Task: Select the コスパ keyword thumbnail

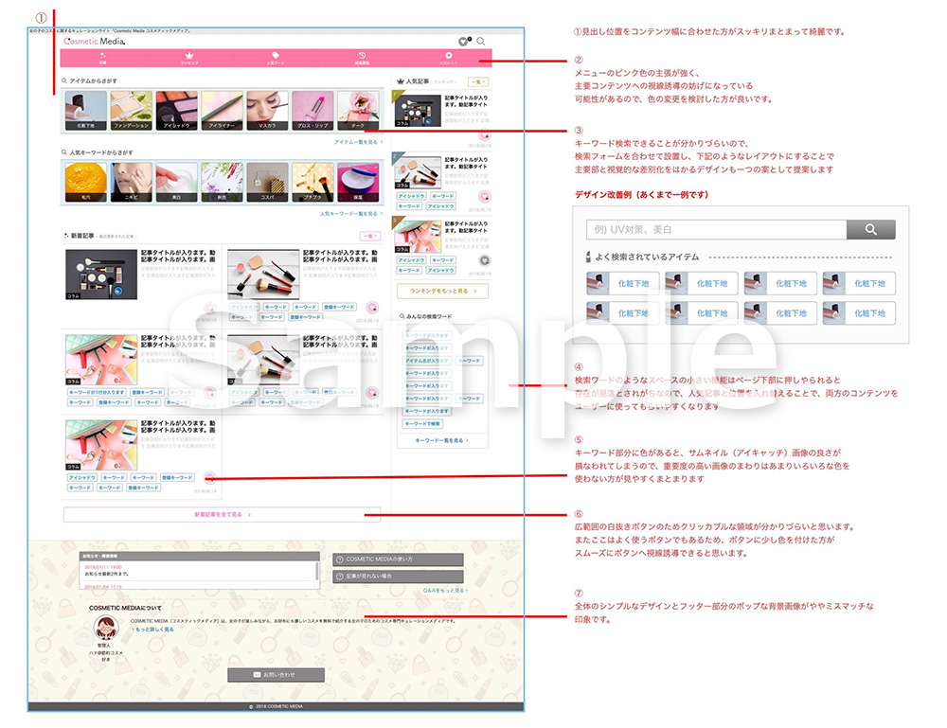Action: [x=267, y=182]
